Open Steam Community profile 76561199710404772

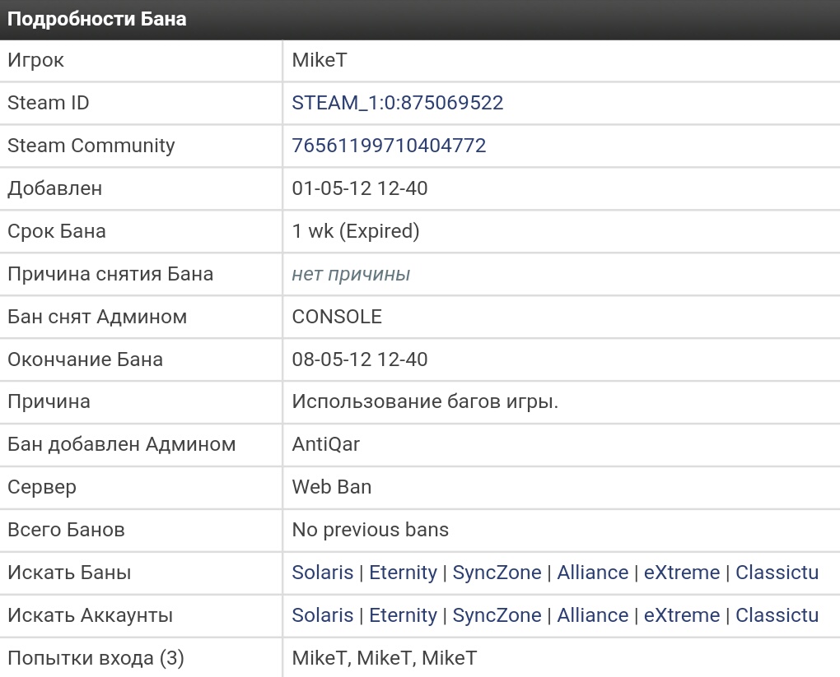389,146
